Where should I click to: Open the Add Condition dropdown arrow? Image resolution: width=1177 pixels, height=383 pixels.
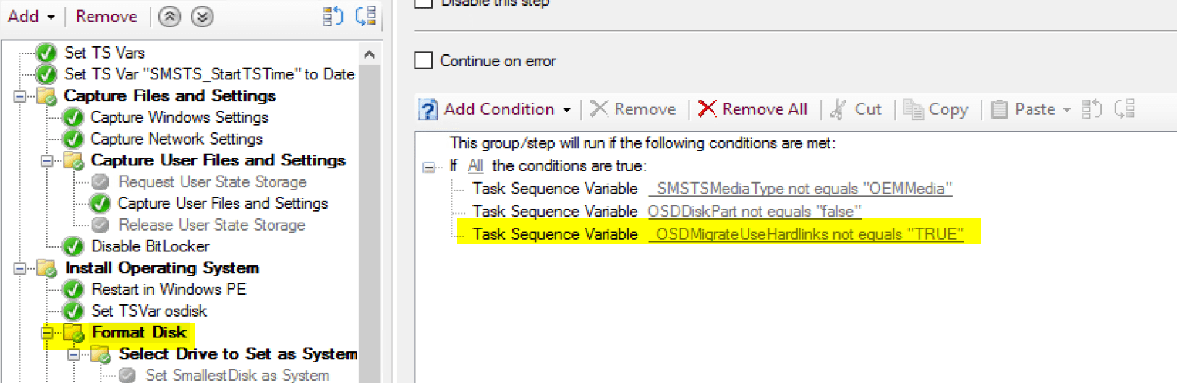(566, 110)
